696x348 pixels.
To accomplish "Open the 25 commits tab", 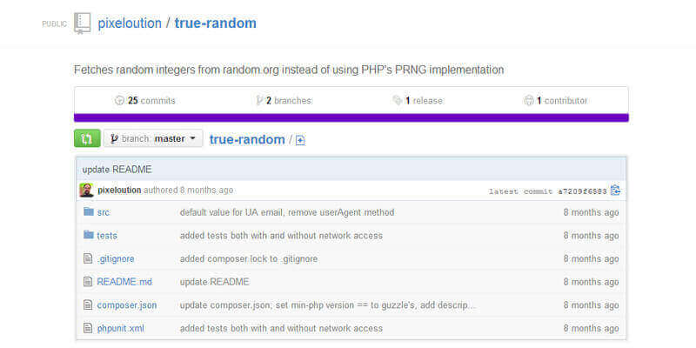I will click(x=145, y=101).
